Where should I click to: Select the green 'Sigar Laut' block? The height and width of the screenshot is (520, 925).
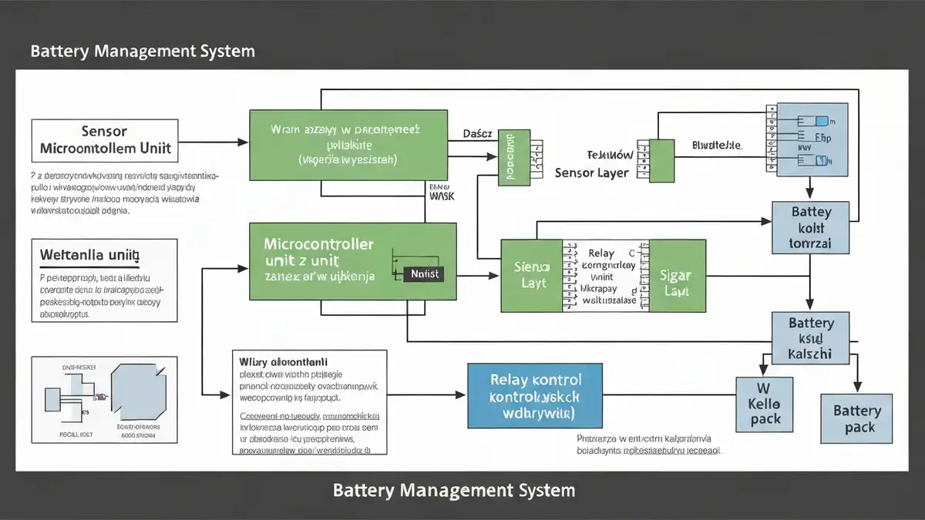coord(676,275)
